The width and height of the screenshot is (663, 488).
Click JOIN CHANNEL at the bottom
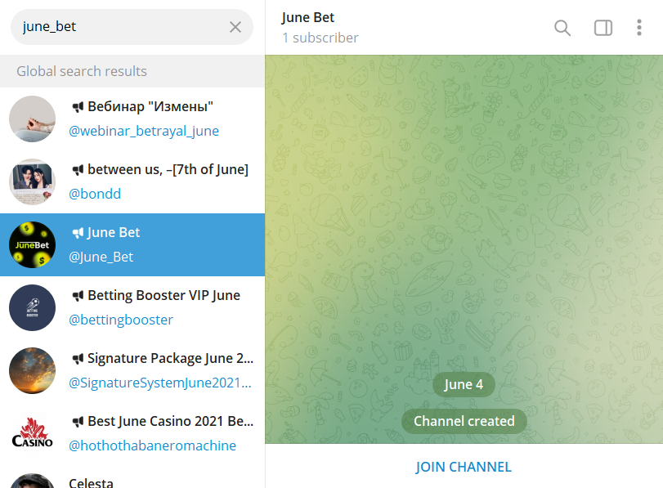click(x=464, y=467)
